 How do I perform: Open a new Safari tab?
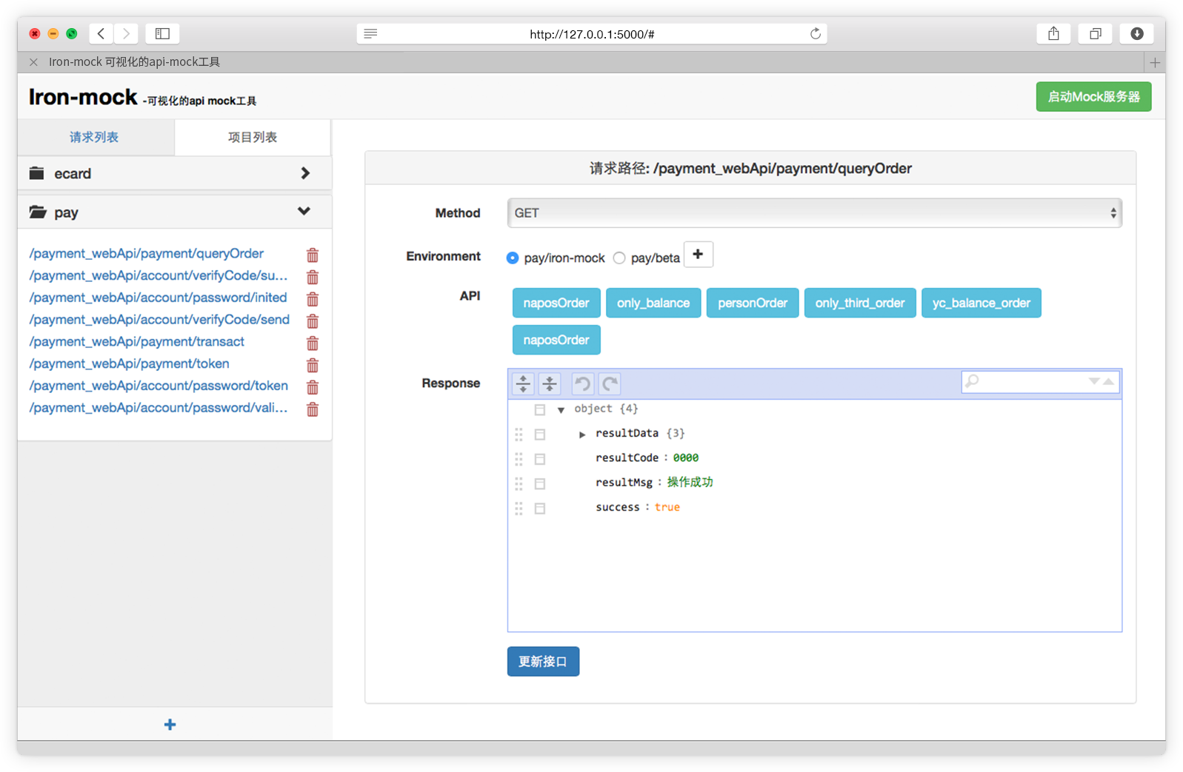point(1155,62)
